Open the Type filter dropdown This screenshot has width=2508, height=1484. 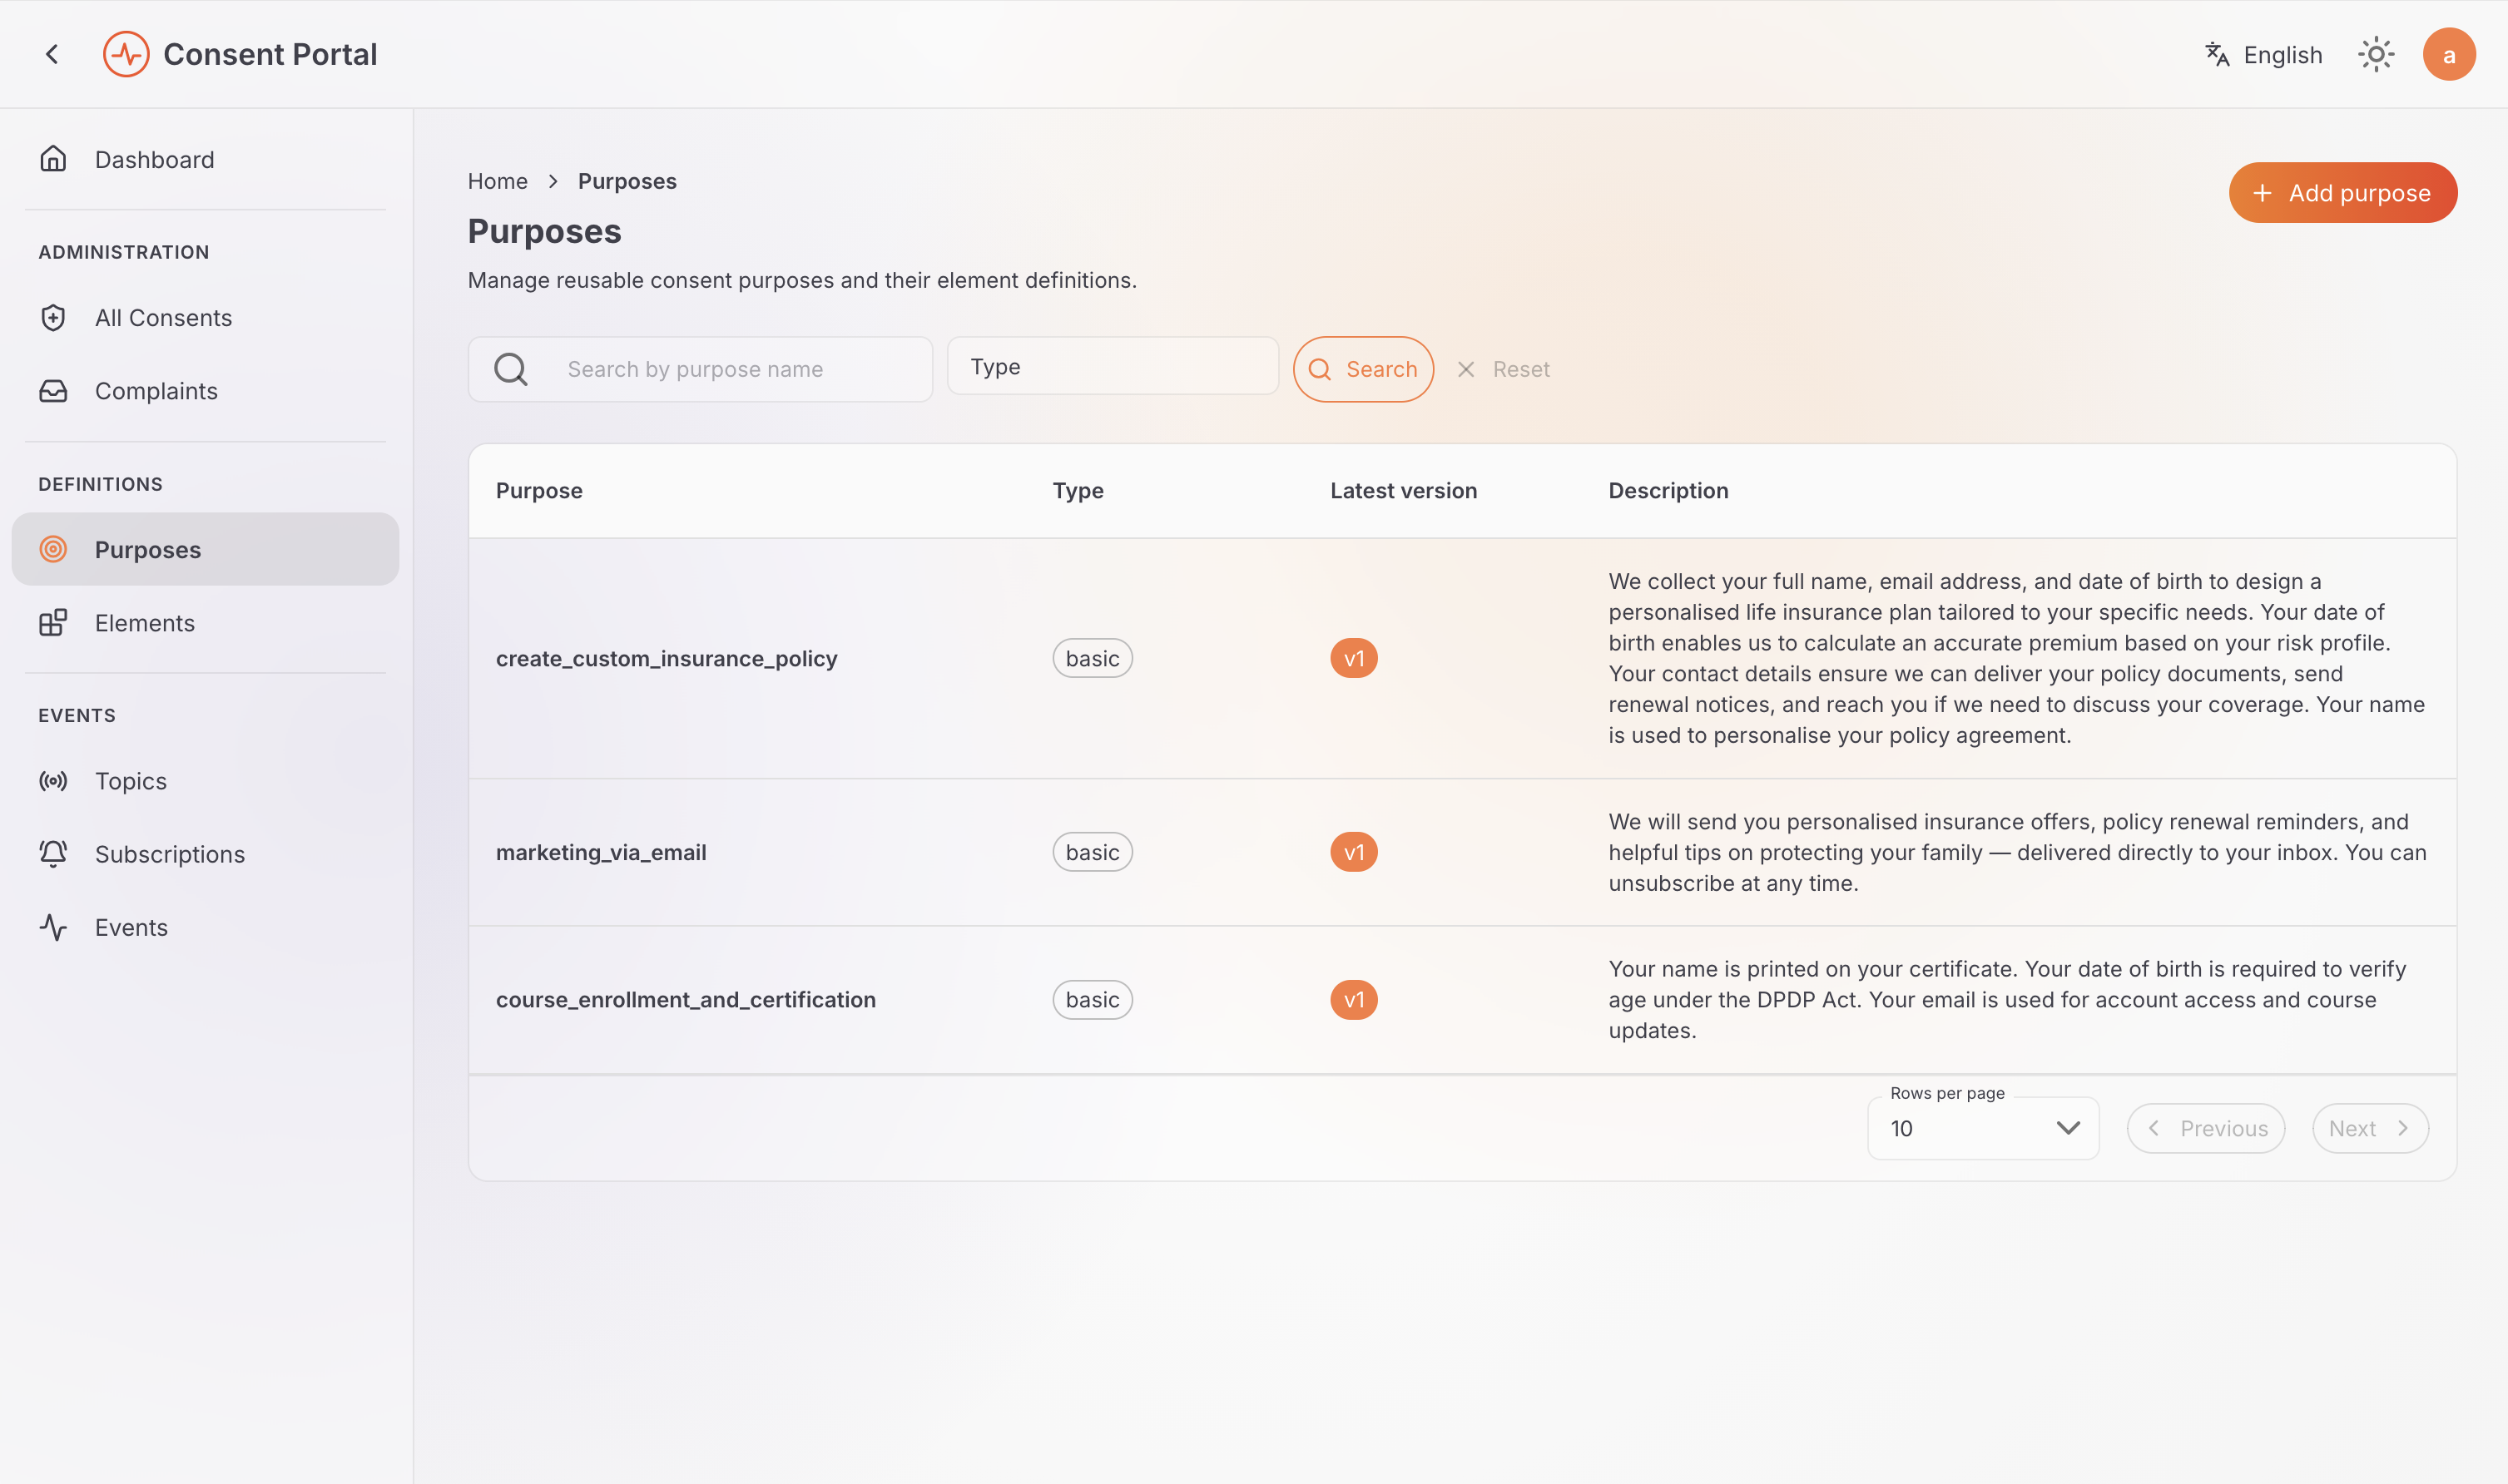1112,366
